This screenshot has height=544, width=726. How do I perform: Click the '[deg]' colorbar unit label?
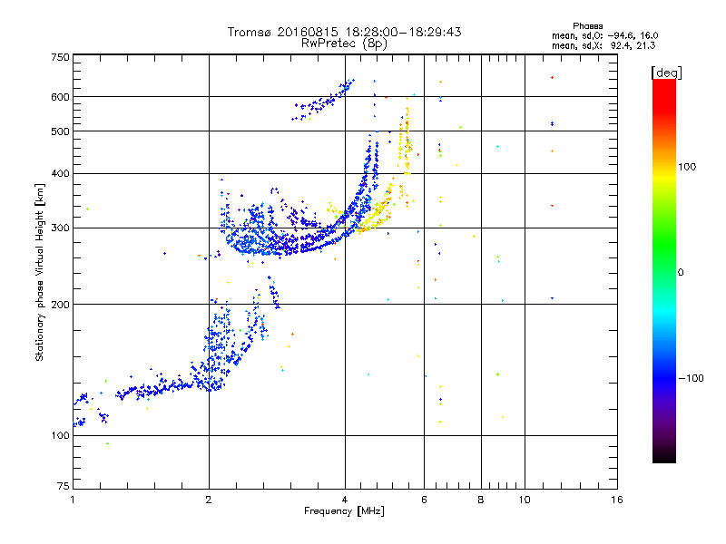click(666, 73)
